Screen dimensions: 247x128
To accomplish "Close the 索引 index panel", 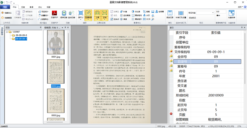I will coord(245,28).
